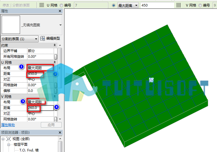217x152 pixels.
Task: Click the V grid number field showing 9
Action: tap(215, 5)
